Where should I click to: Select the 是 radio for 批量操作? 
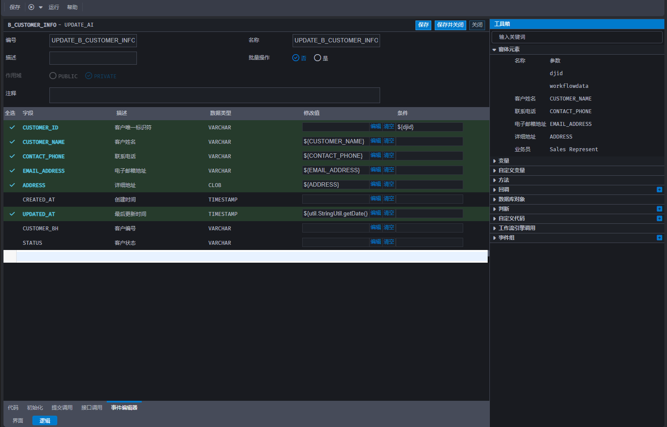[318, 58]
